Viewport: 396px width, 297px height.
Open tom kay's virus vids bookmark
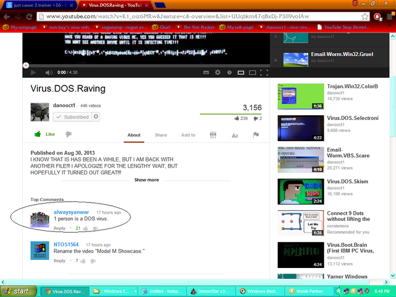(66, 27)
